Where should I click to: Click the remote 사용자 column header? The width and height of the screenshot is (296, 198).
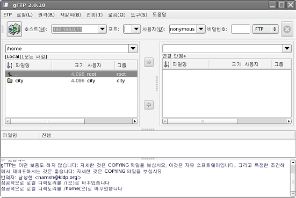[x=257, y=64]
